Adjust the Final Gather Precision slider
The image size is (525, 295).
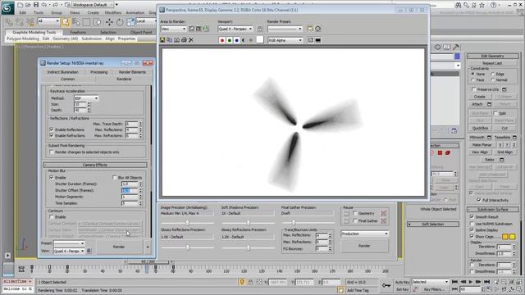tap(294, 223)
